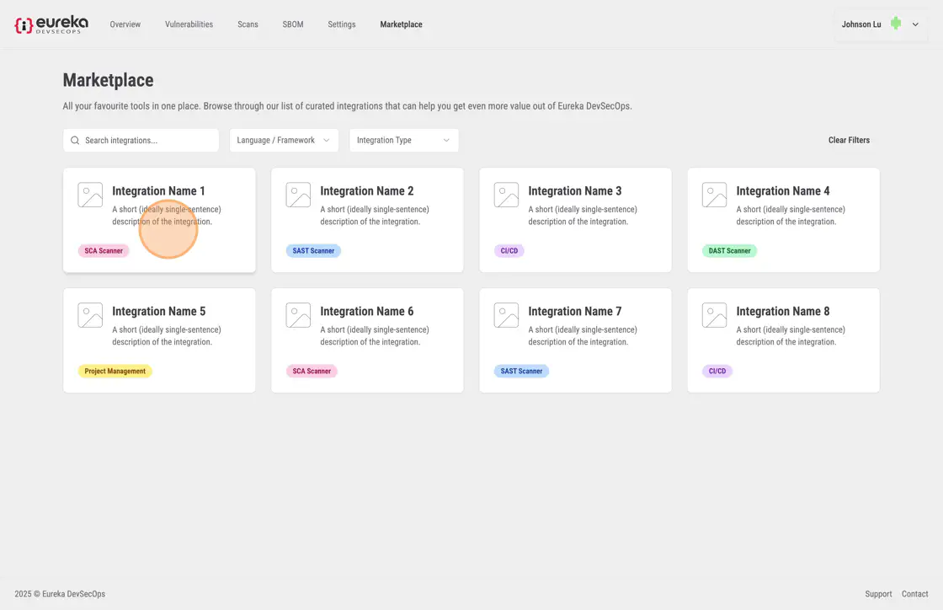Open the Scans page
This screenshot has width=943, height=610.
[x=248, y=24]
